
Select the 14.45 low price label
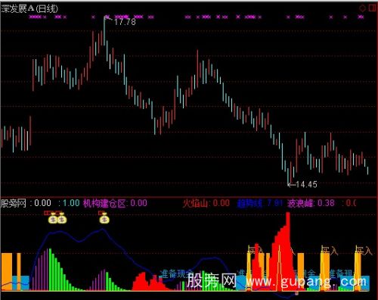click(x=306, y=184)
